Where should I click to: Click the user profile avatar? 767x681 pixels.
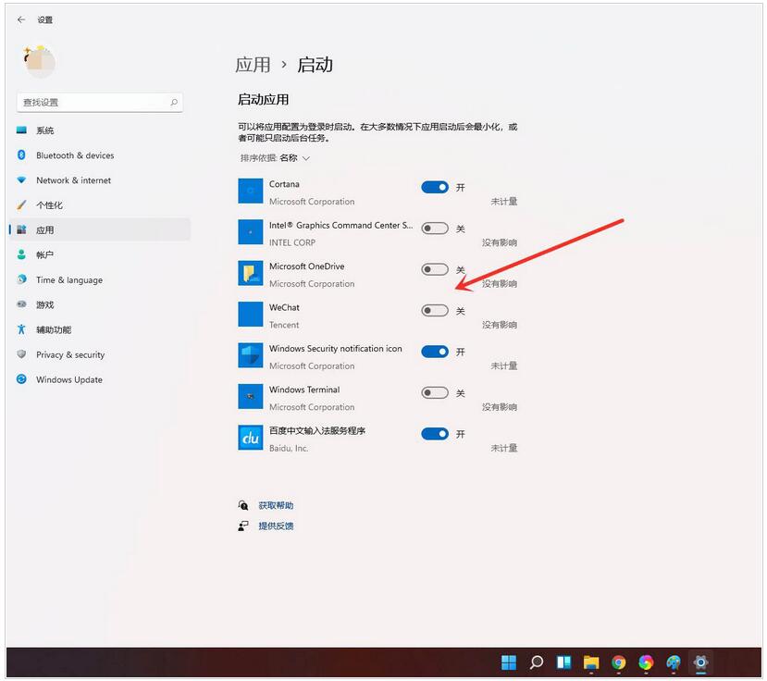coord(40,62)
